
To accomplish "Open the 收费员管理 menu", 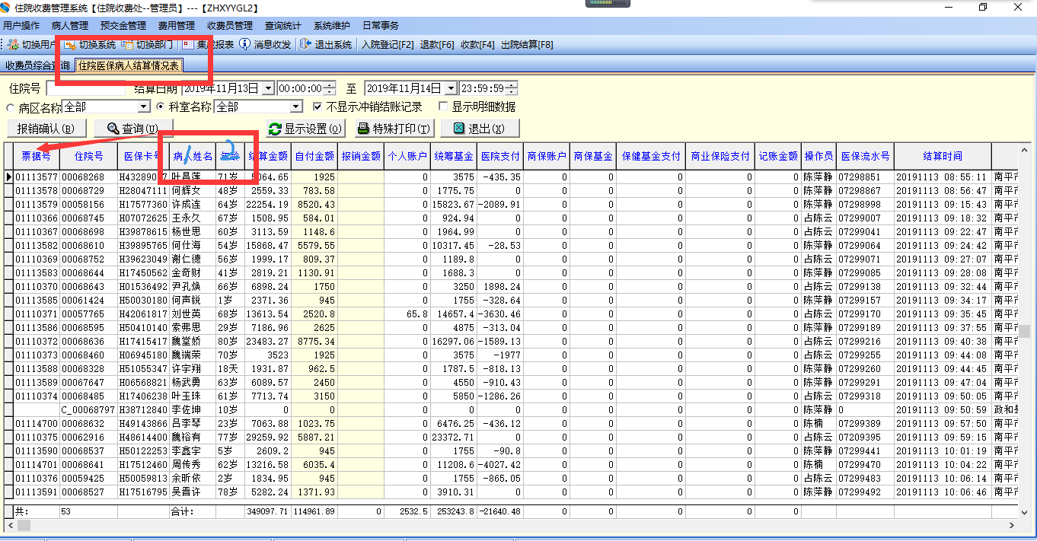I will [230, 26].
